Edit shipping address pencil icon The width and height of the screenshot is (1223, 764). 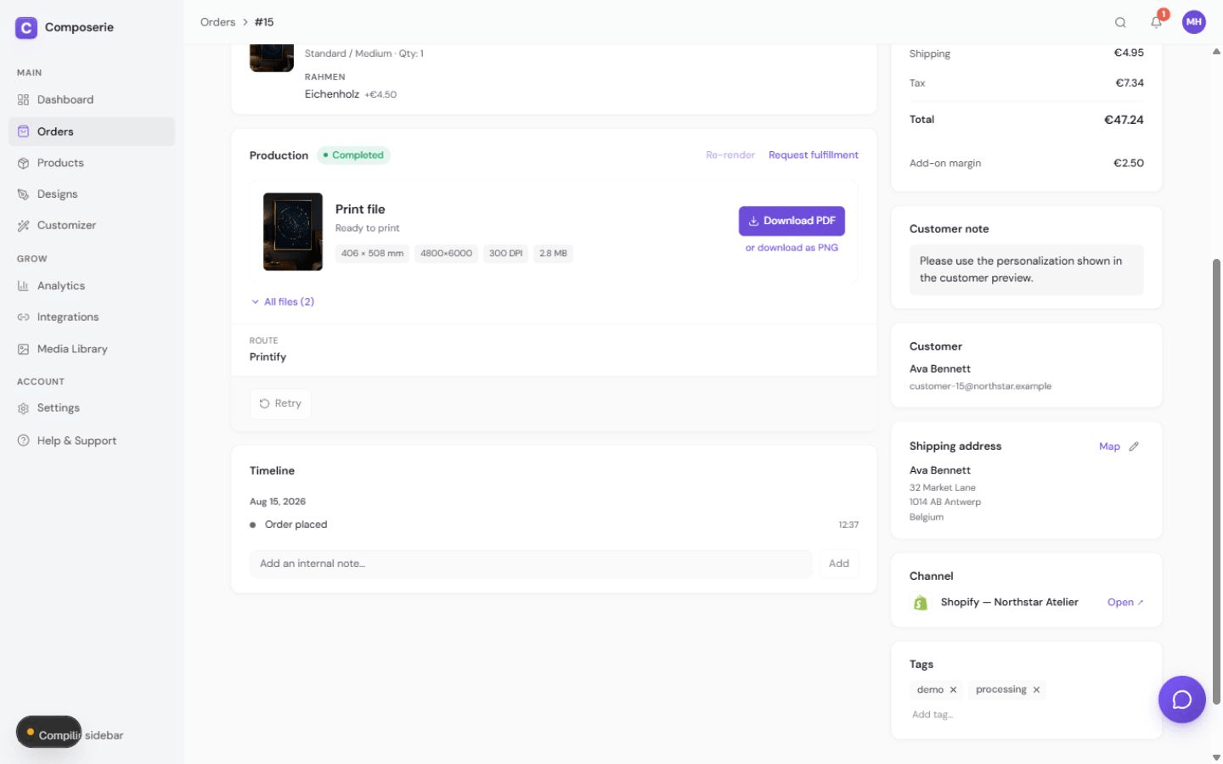(x=1134, y=447)
